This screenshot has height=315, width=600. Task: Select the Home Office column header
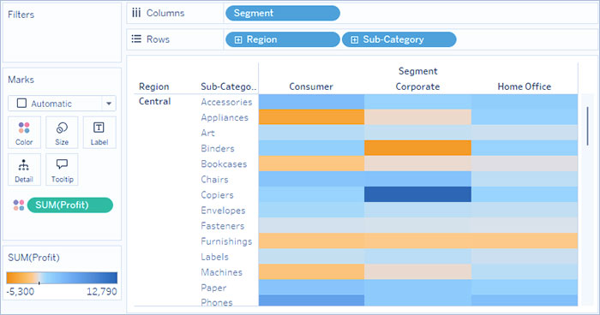[x=525, y=86]
